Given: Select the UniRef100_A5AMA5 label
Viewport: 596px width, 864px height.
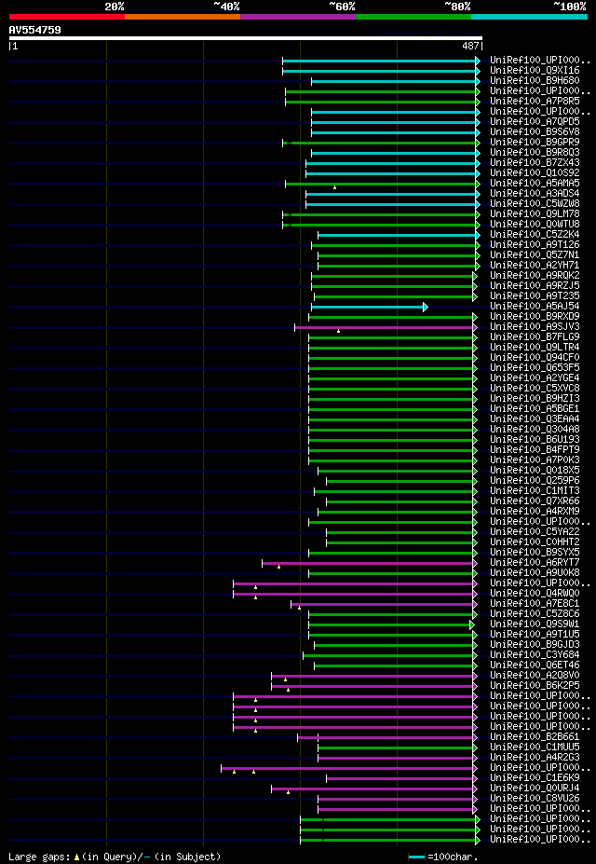Looking at the screenshot, I should [x=535, y=183].
